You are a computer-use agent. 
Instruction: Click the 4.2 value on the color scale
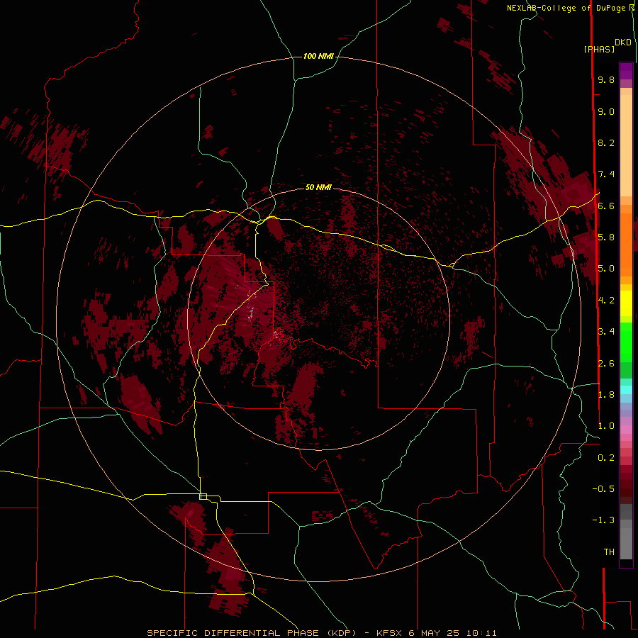click(x=606, y=301)
